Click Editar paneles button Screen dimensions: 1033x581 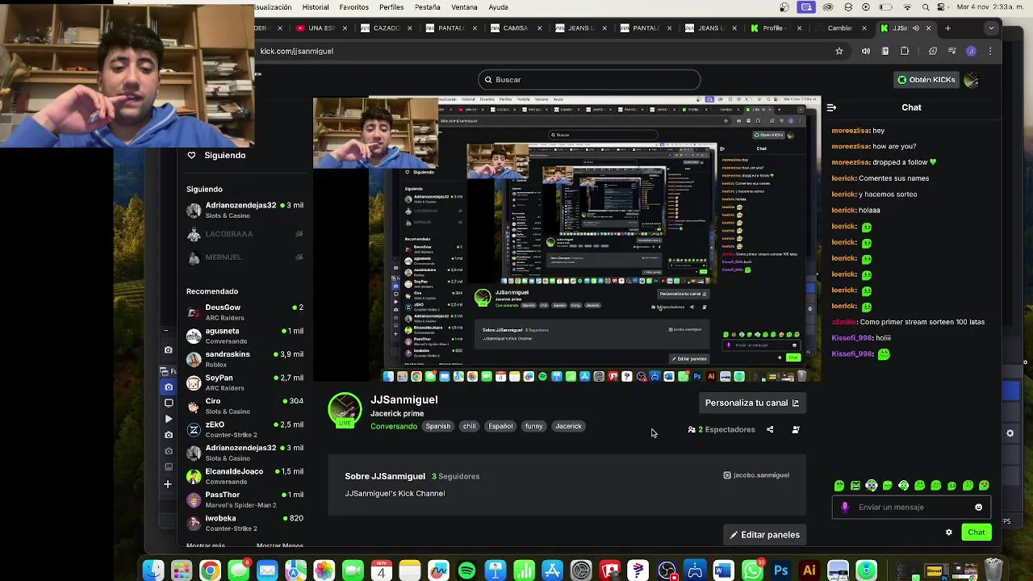(764, 535)
